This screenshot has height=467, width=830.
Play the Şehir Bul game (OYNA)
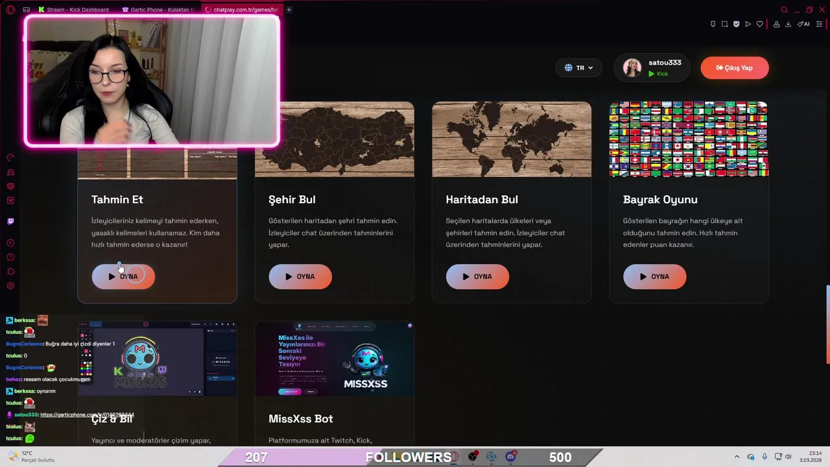(x=300, y=276)
